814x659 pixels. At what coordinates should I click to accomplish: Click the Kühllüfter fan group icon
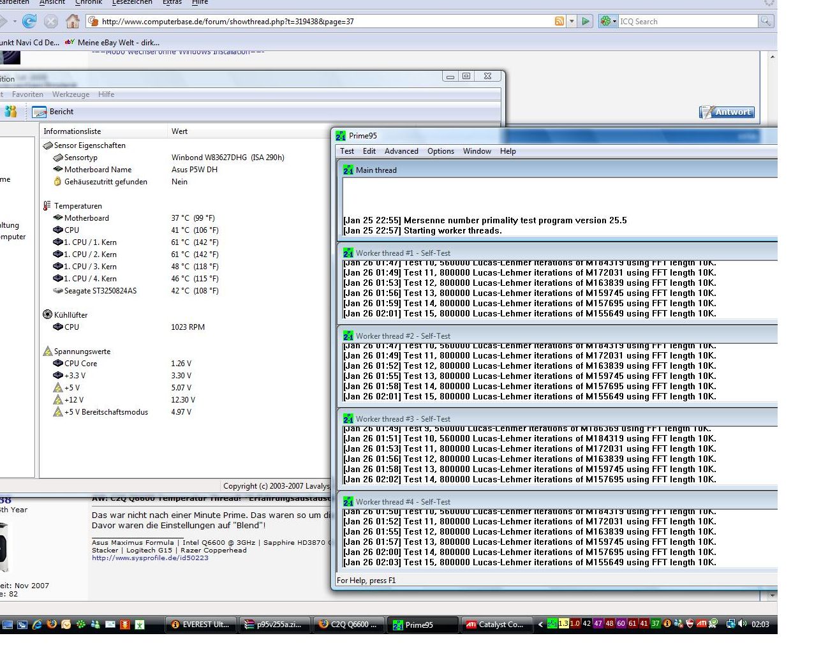coord(47,315)
